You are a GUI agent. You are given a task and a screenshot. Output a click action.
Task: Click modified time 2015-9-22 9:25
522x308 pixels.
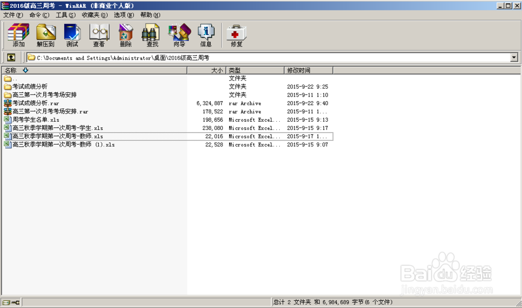tap(307, 87)
